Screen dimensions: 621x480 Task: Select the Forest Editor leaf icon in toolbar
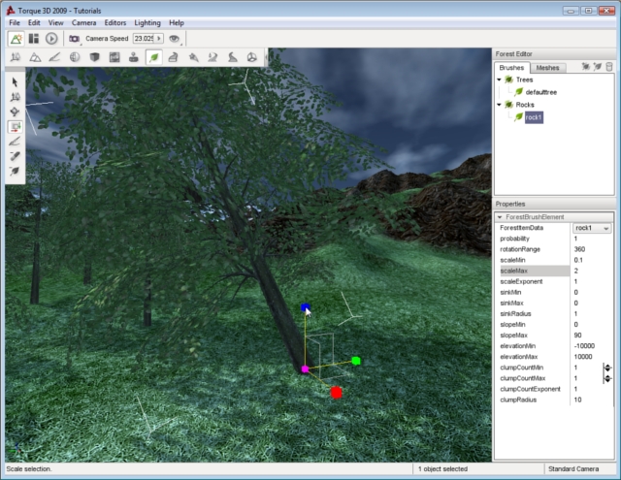(153, 58)
